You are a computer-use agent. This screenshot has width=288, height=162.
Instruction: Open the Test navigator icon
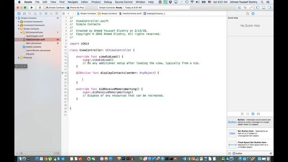pyautogui.click(x=40, y=13)
